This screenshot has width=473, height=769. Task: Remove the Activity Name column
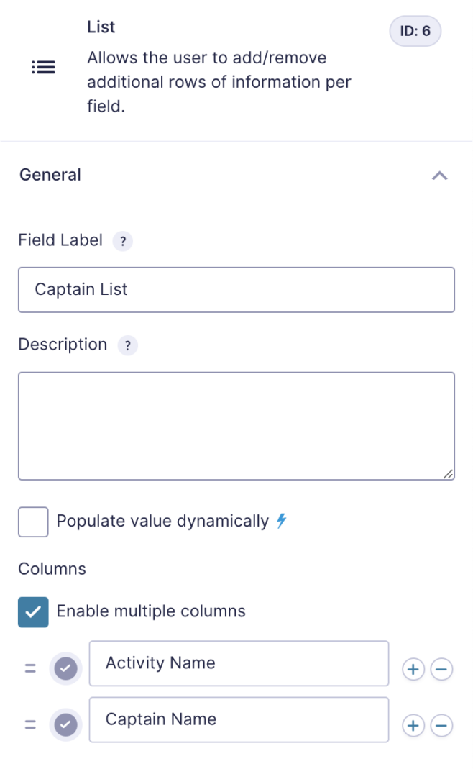coord(441,669)
